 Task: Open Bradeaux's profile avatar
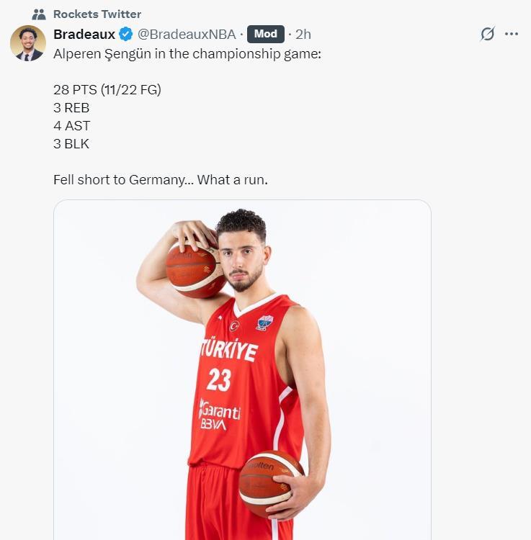[28, 43]
